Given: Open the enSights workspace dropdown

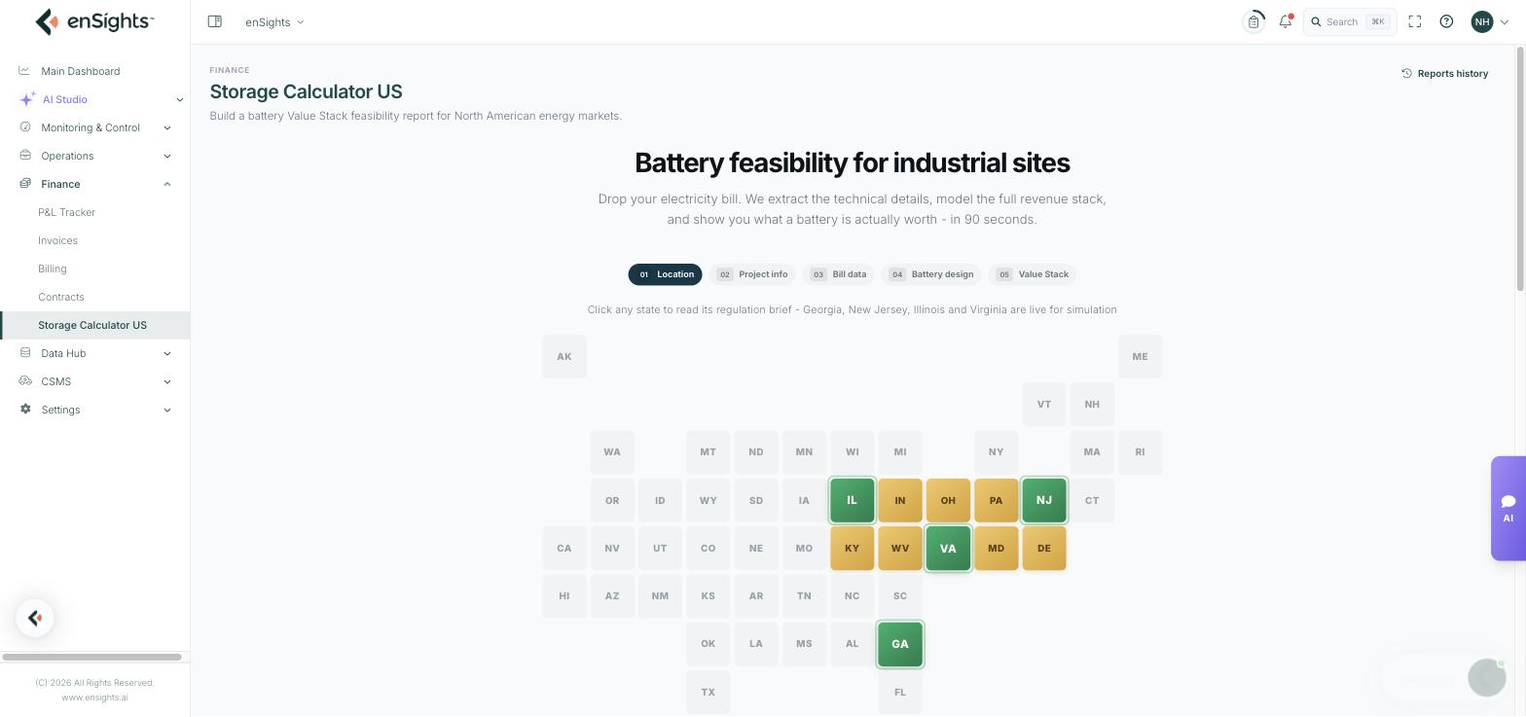Looking at the screenshot, I should point(274,21).
